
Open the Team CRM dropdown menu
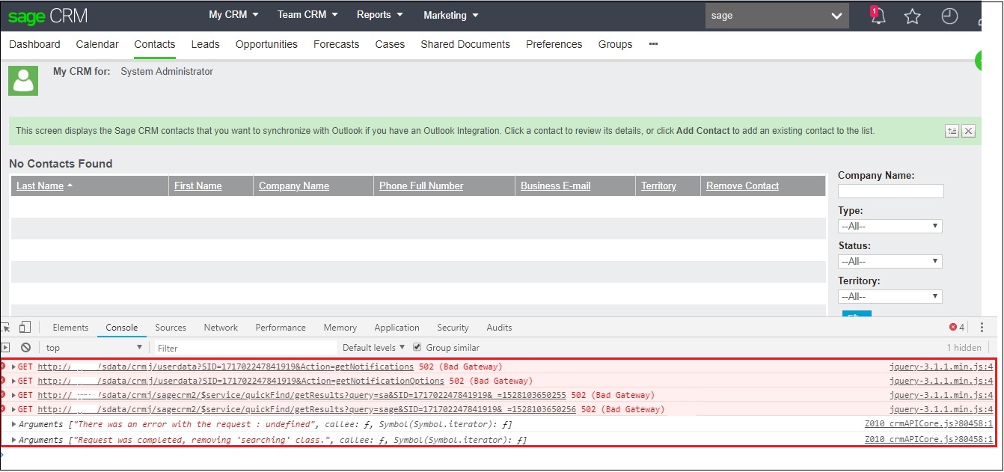point(307,14)
